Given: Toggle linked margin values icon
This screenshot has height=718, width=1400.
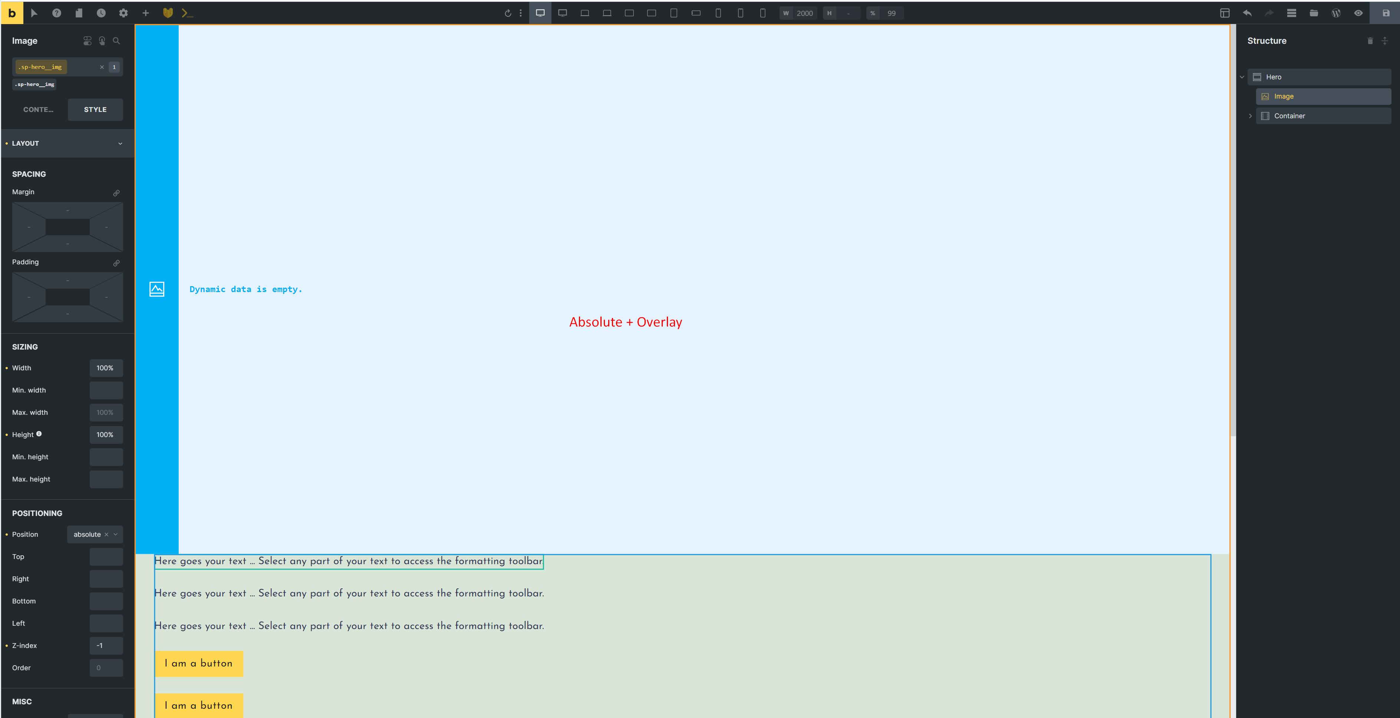Looking at the screenshot, I should point(116,193).
